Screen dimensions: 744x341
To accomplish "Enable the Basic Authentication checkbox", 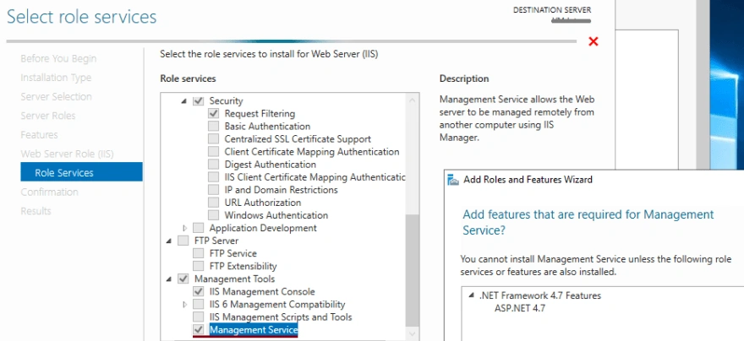I will click(214, 127).
